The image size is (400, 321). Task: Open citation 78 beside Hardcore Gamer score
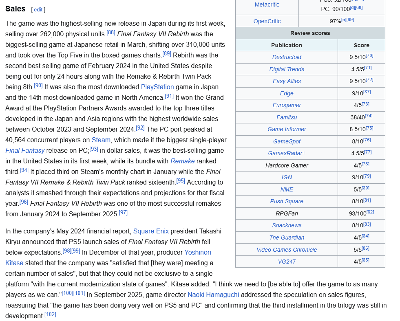(x=366, y=164)
